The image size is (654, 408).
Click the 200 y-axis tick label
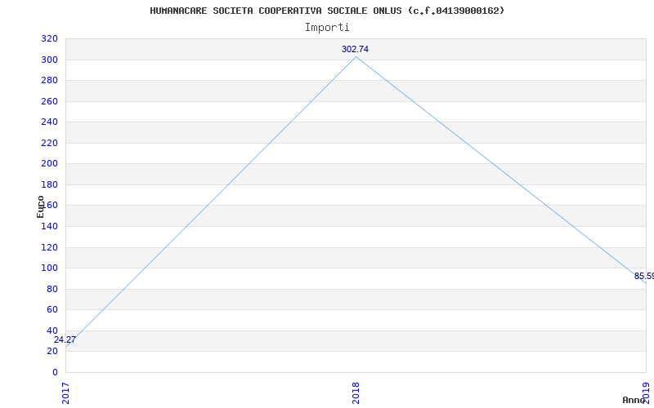(x=49, y=164)
